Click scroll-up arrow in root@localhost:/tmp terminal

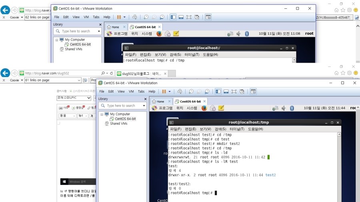coord(339,135)
